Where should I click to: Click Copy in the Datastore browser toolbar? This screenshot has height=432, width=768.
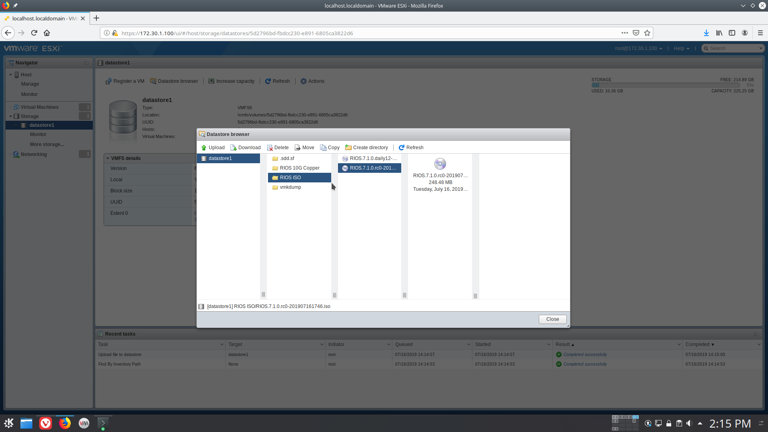tap(330, 148)
